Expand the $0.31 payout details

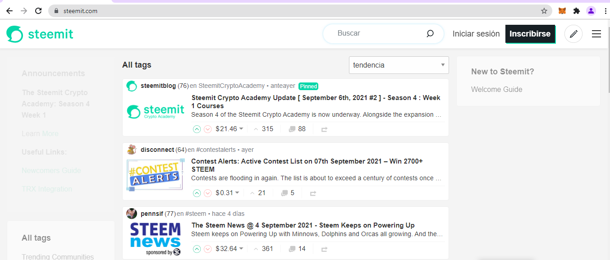pos(228,193)
